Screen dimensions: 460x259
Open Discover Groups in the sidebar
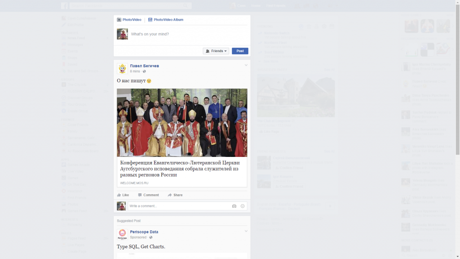(x=80, y=98)
